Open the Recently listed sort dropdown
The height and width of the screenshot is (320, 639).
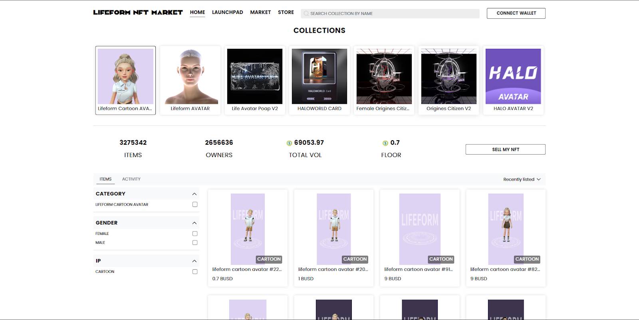(522, 179)
